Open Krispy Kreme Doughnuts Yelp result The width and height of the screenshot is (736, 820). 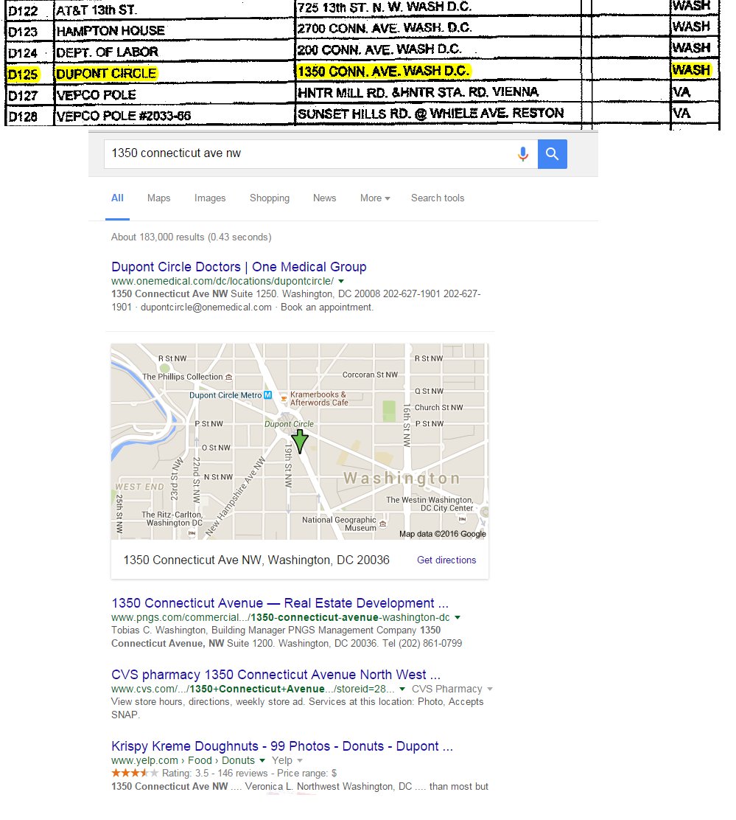(x=282, y=746)
